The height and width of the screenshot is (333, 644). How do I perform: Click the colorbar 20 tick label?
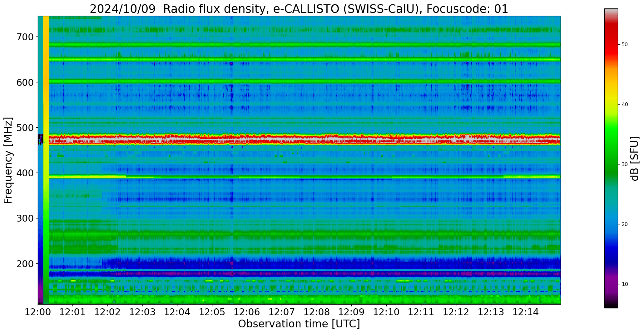pos(625,224)
